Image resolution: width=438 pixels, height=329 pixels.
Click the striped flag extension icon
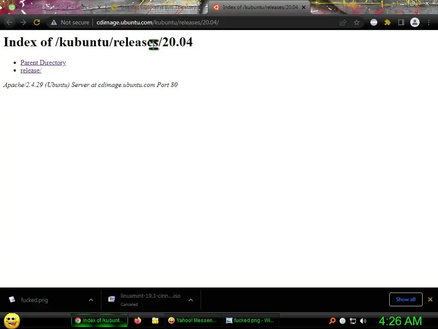pyautogui.click(x=374, y=22)
